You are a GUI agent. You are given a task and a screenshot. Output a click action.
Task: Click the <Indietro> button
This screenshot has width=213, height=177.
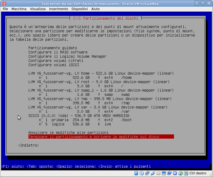tap(28, 145)
